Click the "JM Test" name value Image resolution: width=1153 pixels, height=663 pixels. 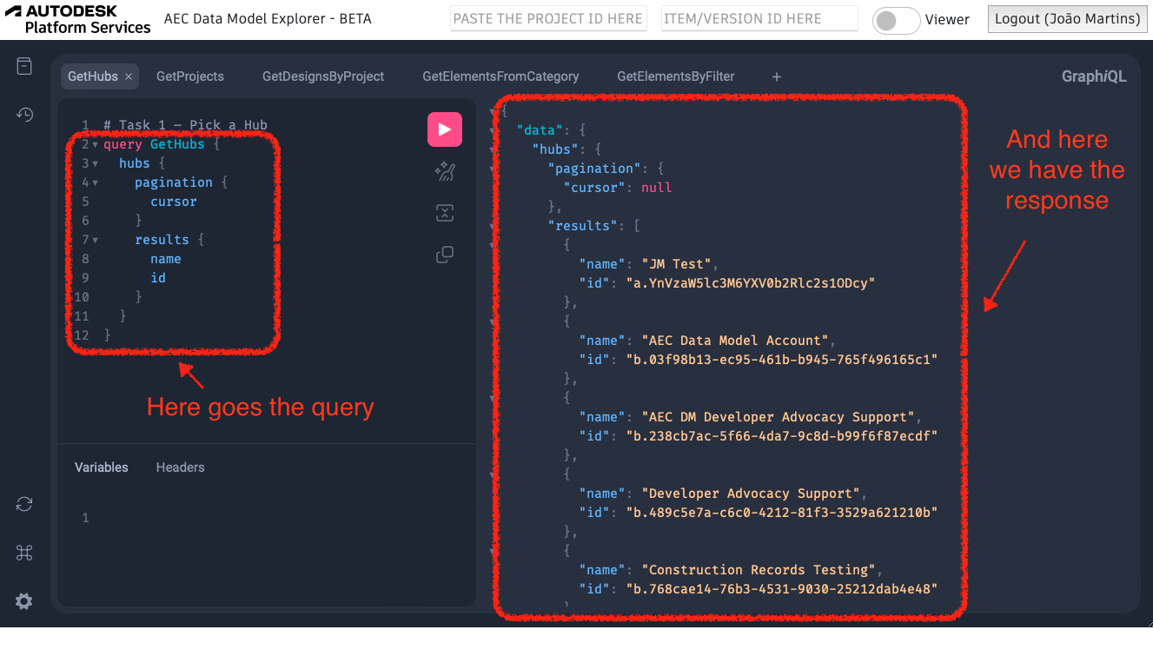(x=676, y=264)
